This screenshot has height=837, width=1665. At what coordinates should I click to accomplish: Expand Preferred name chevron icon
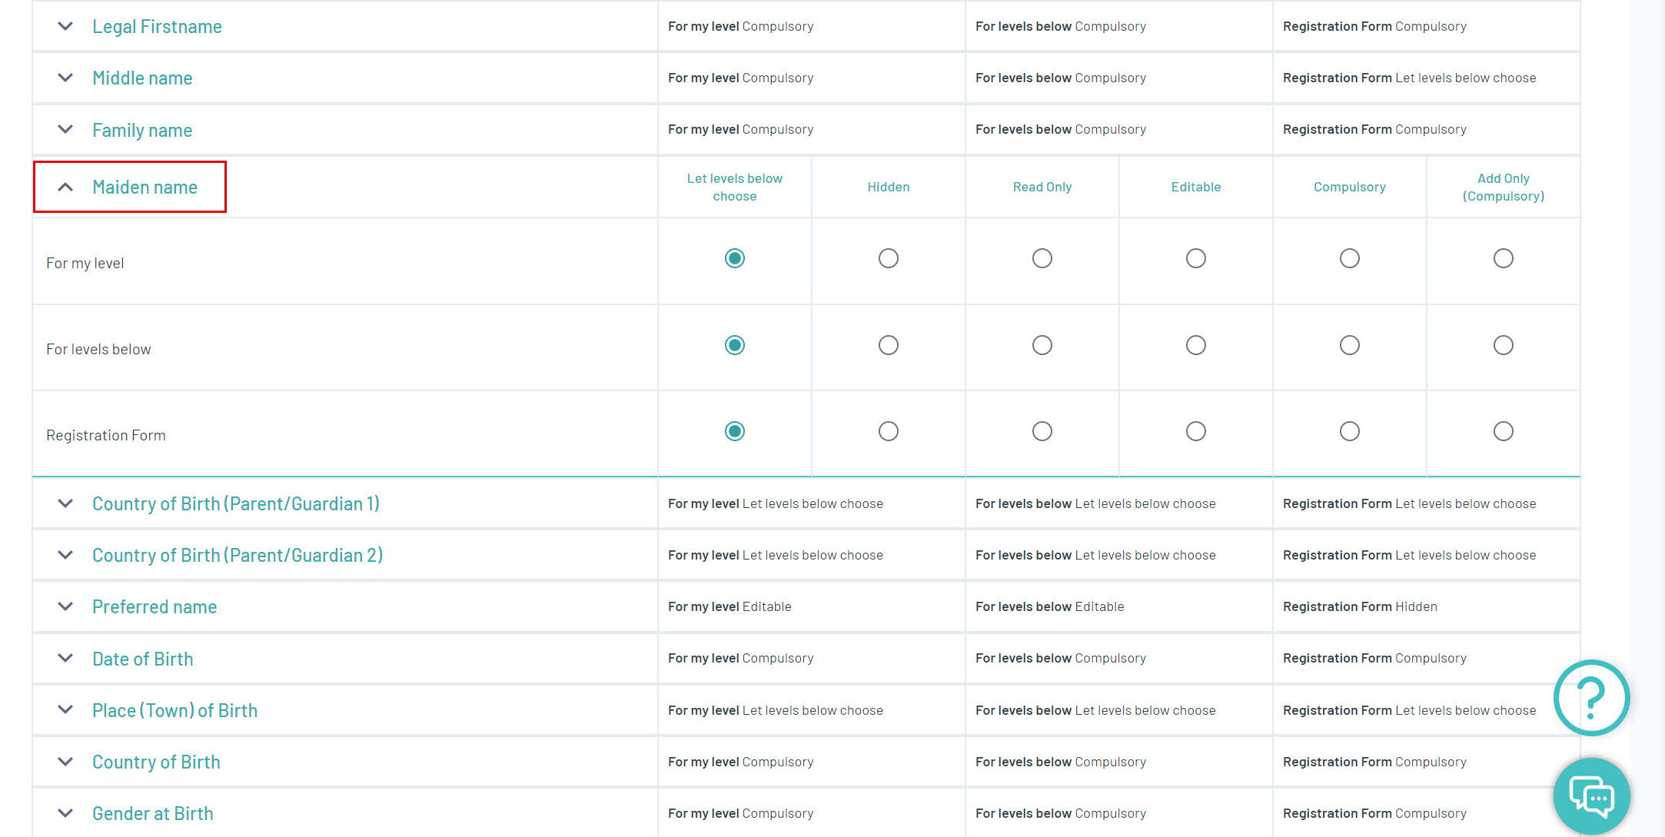click(x=65, y=606)
